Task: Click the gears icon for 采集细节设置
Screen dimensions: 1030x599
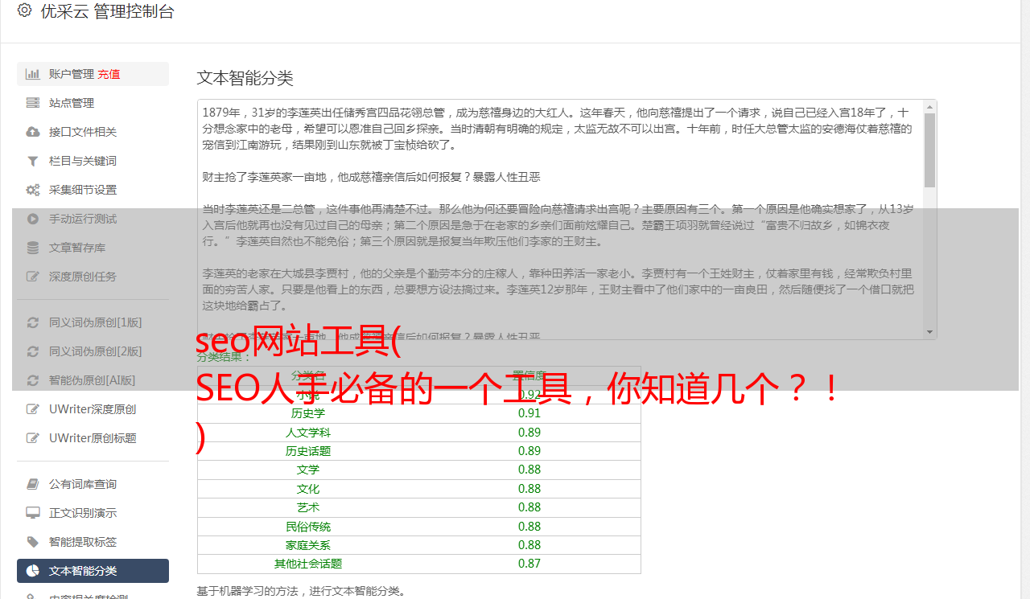Action: pyautogui.click(x=33, y=190)
